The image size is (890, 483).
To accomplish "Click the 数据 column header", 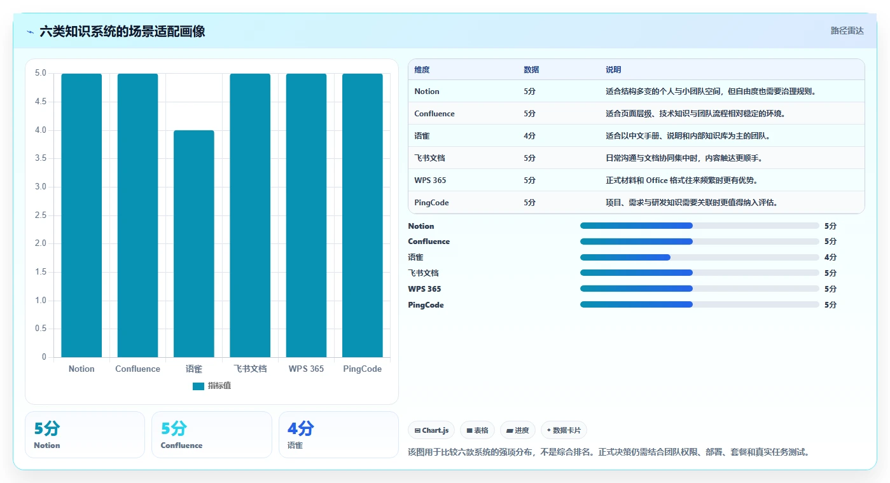I will click(x=531, y=70).
